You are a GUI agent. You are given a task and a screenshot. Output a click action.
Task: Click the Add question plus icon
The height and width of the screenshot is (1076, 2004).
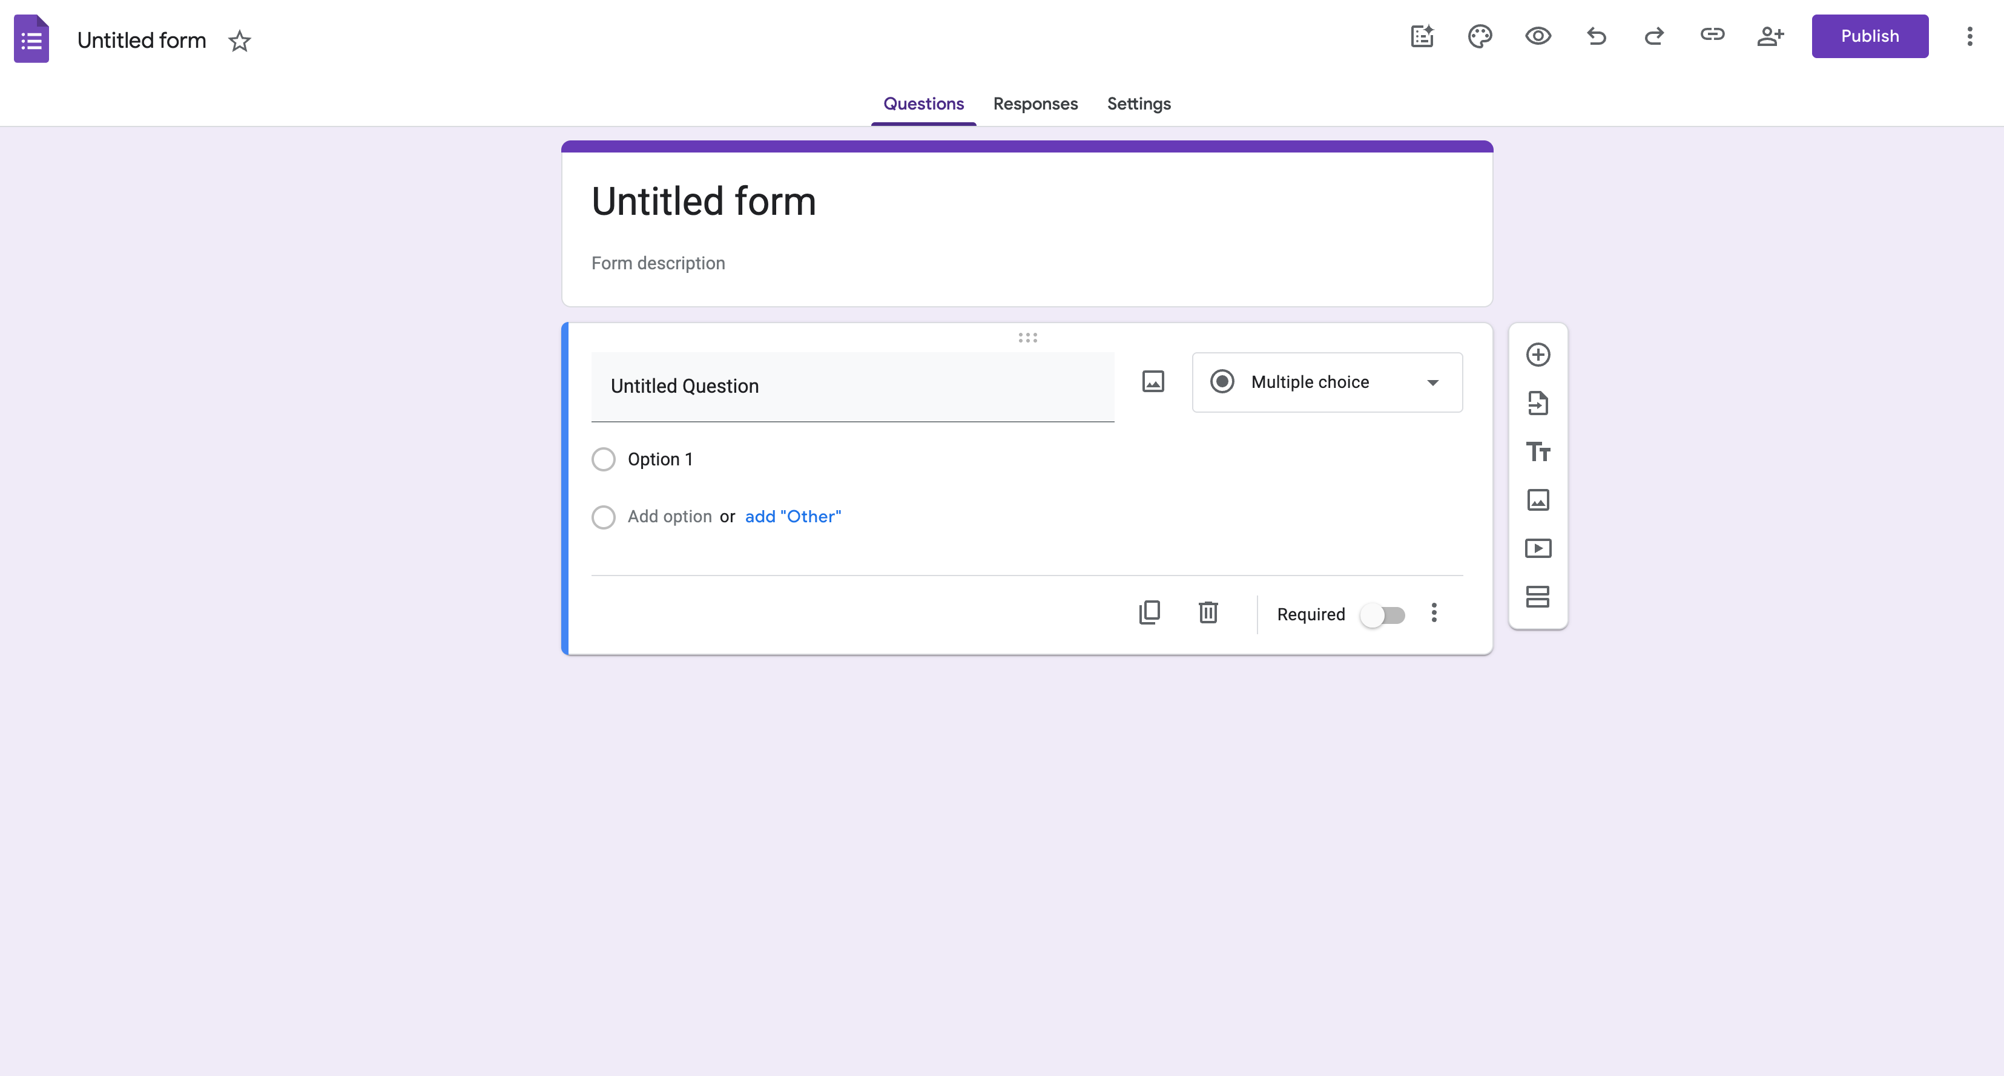[1537, 355]
